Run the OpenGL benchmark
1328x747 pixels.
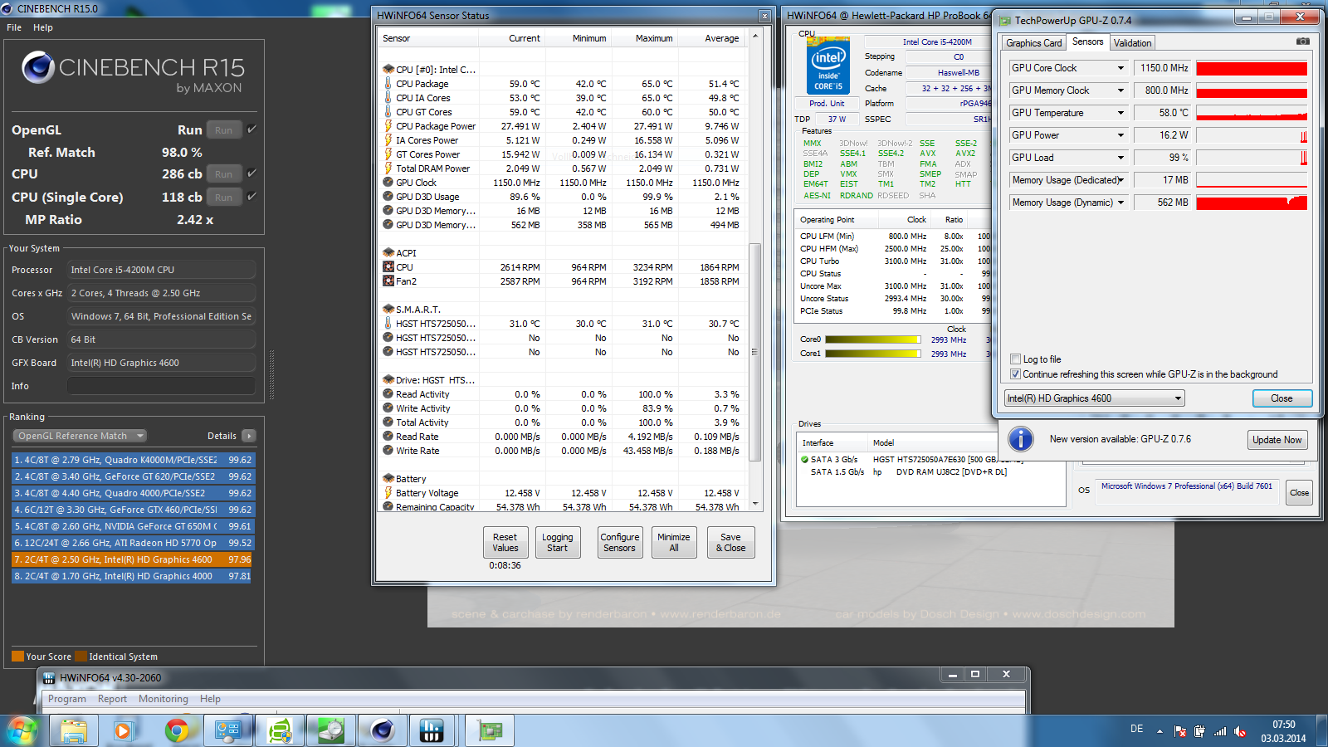pyautogui.click(x=223, y=130)
